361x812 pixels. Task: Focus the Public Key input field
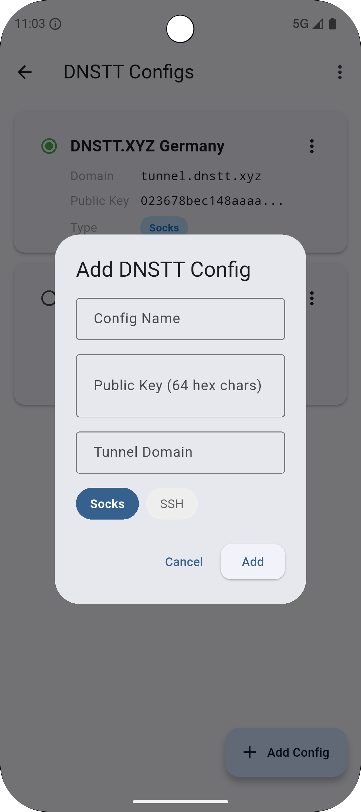(x=180, y=386)
